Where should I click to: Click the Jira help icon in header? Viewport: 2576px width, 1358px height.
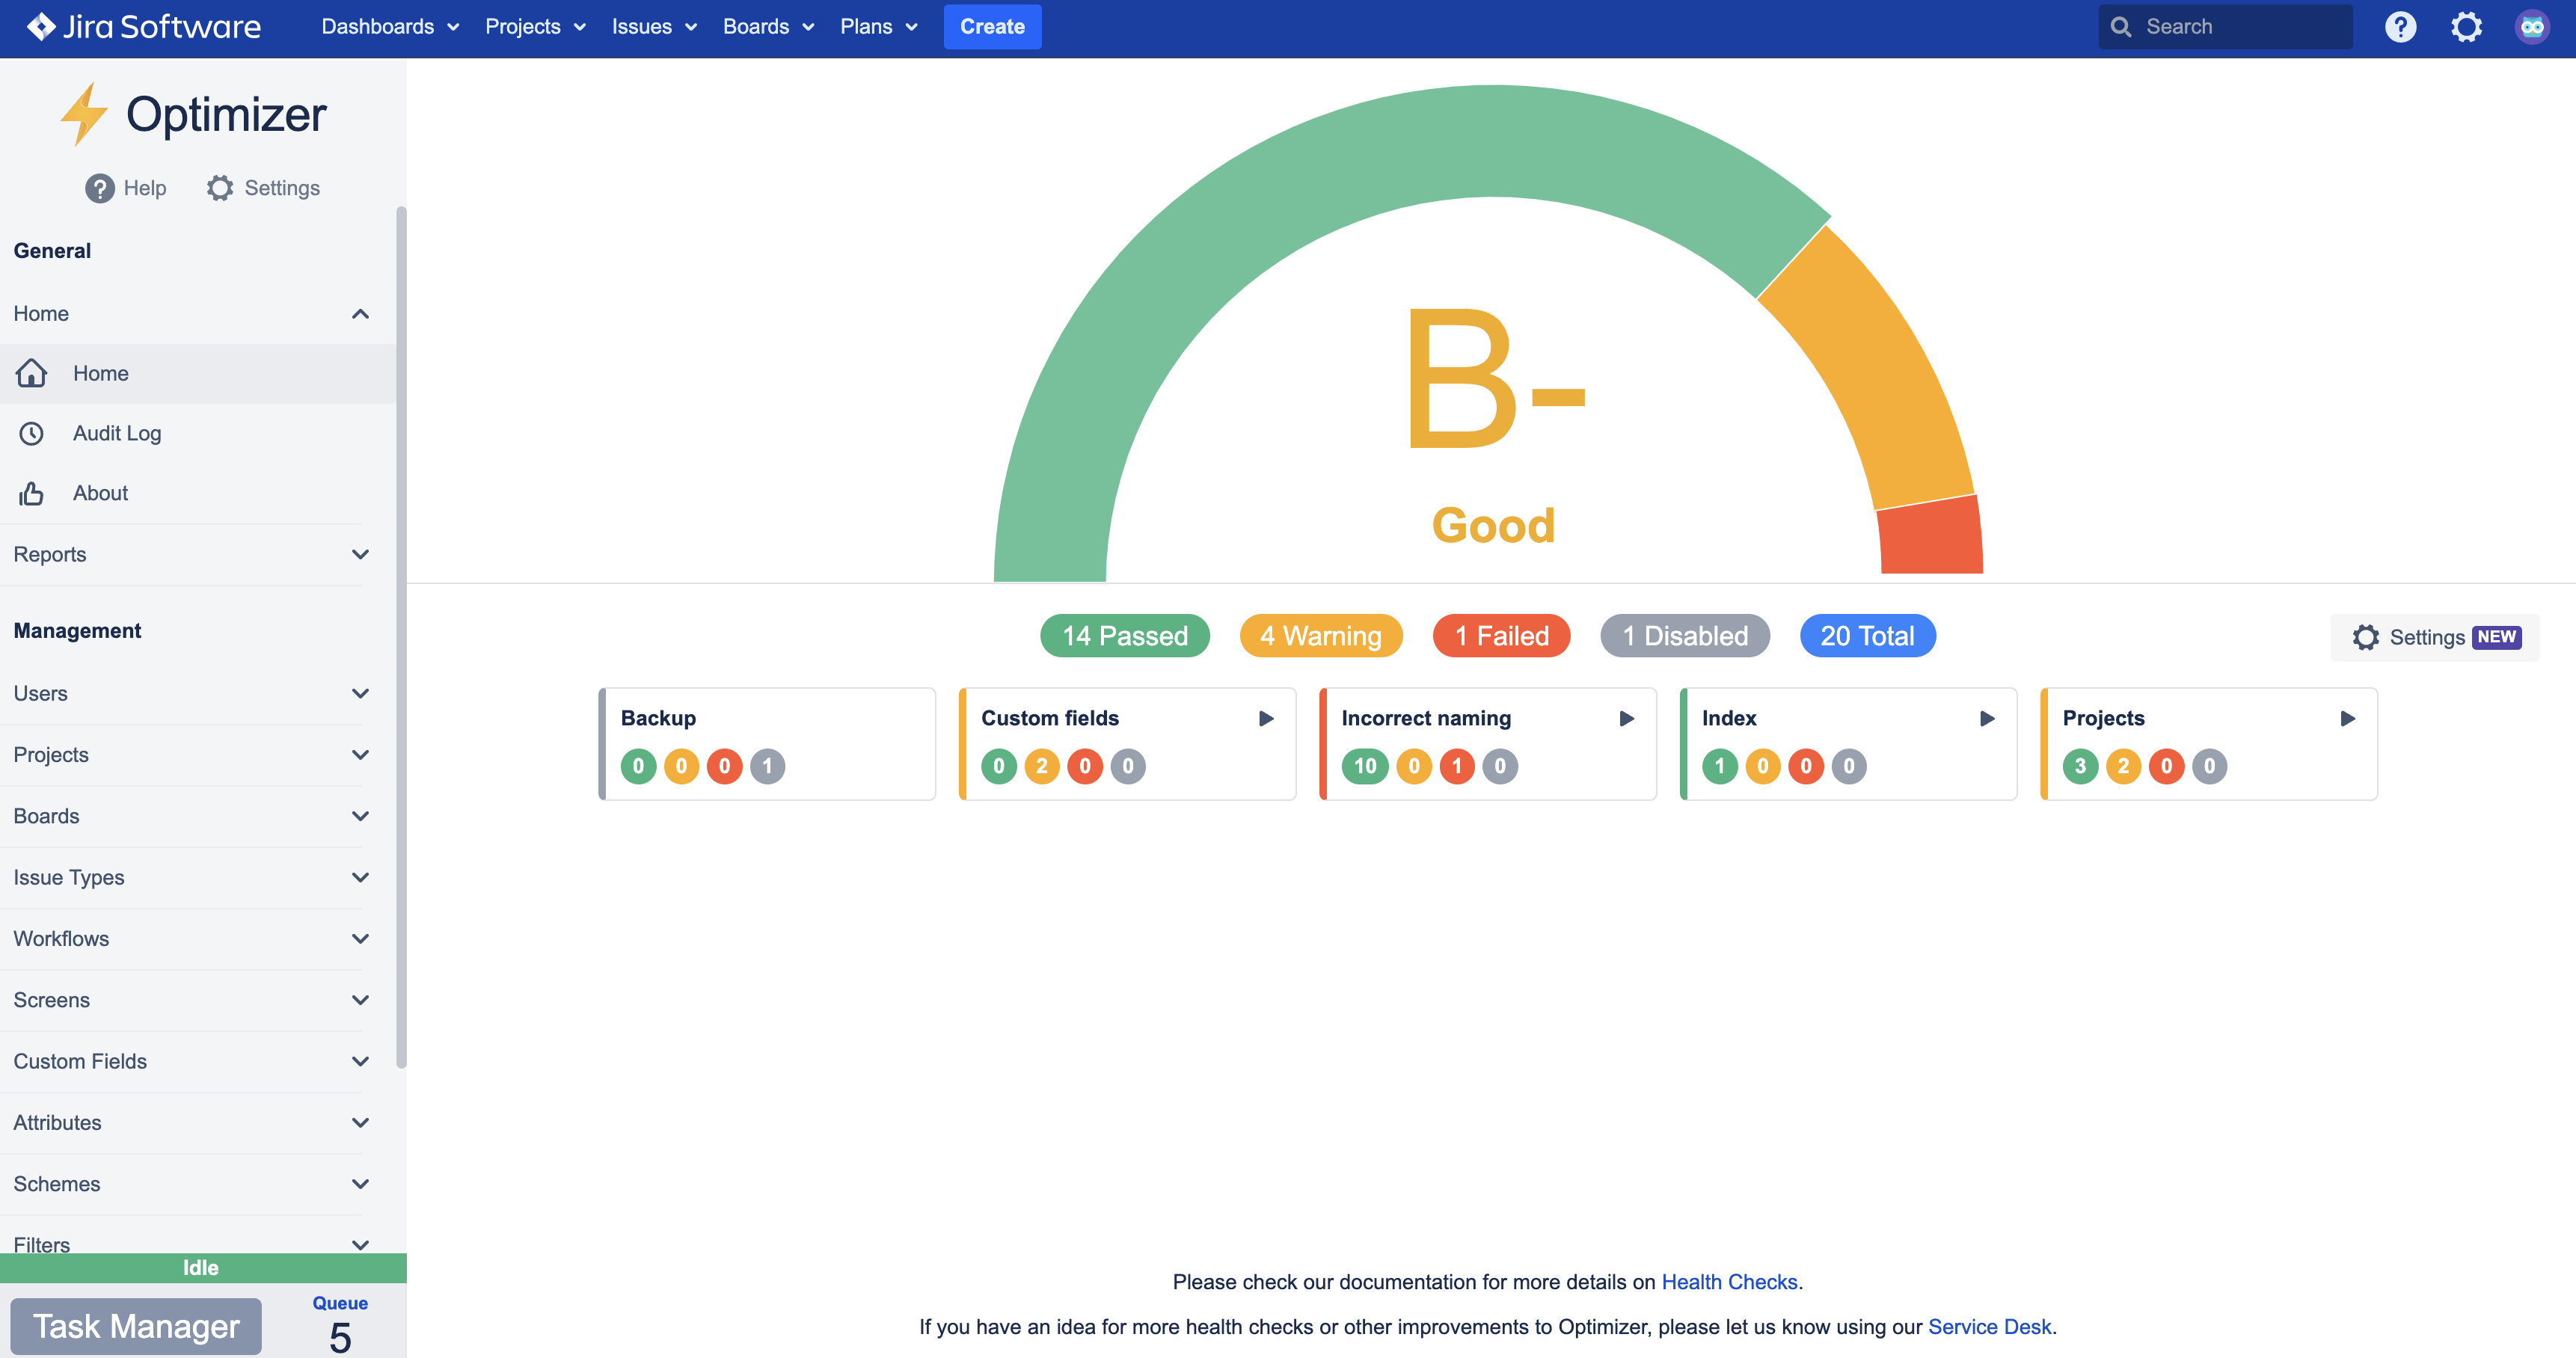(x=2400, y=27)
